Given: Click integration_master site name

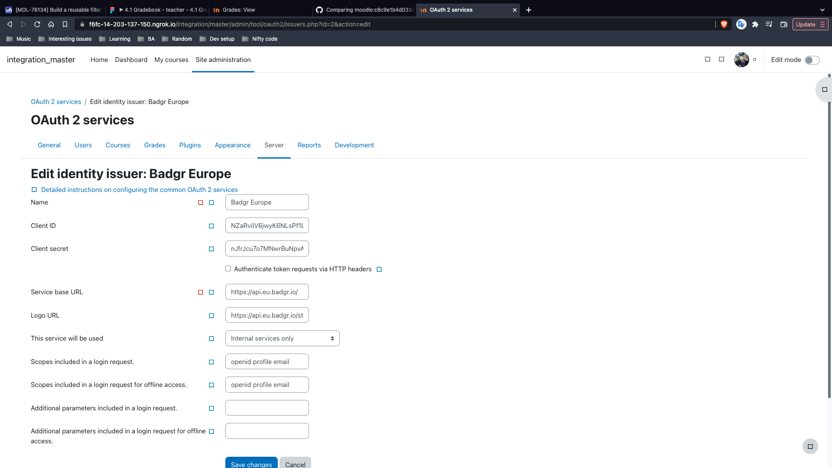Looking at the screenshot, I should click(41, 60).
